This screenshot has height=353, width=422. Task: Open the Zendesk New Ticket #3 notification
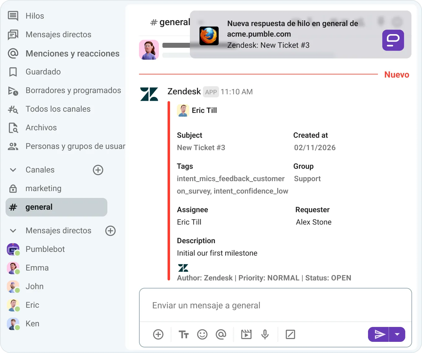(x=300, y=34)
